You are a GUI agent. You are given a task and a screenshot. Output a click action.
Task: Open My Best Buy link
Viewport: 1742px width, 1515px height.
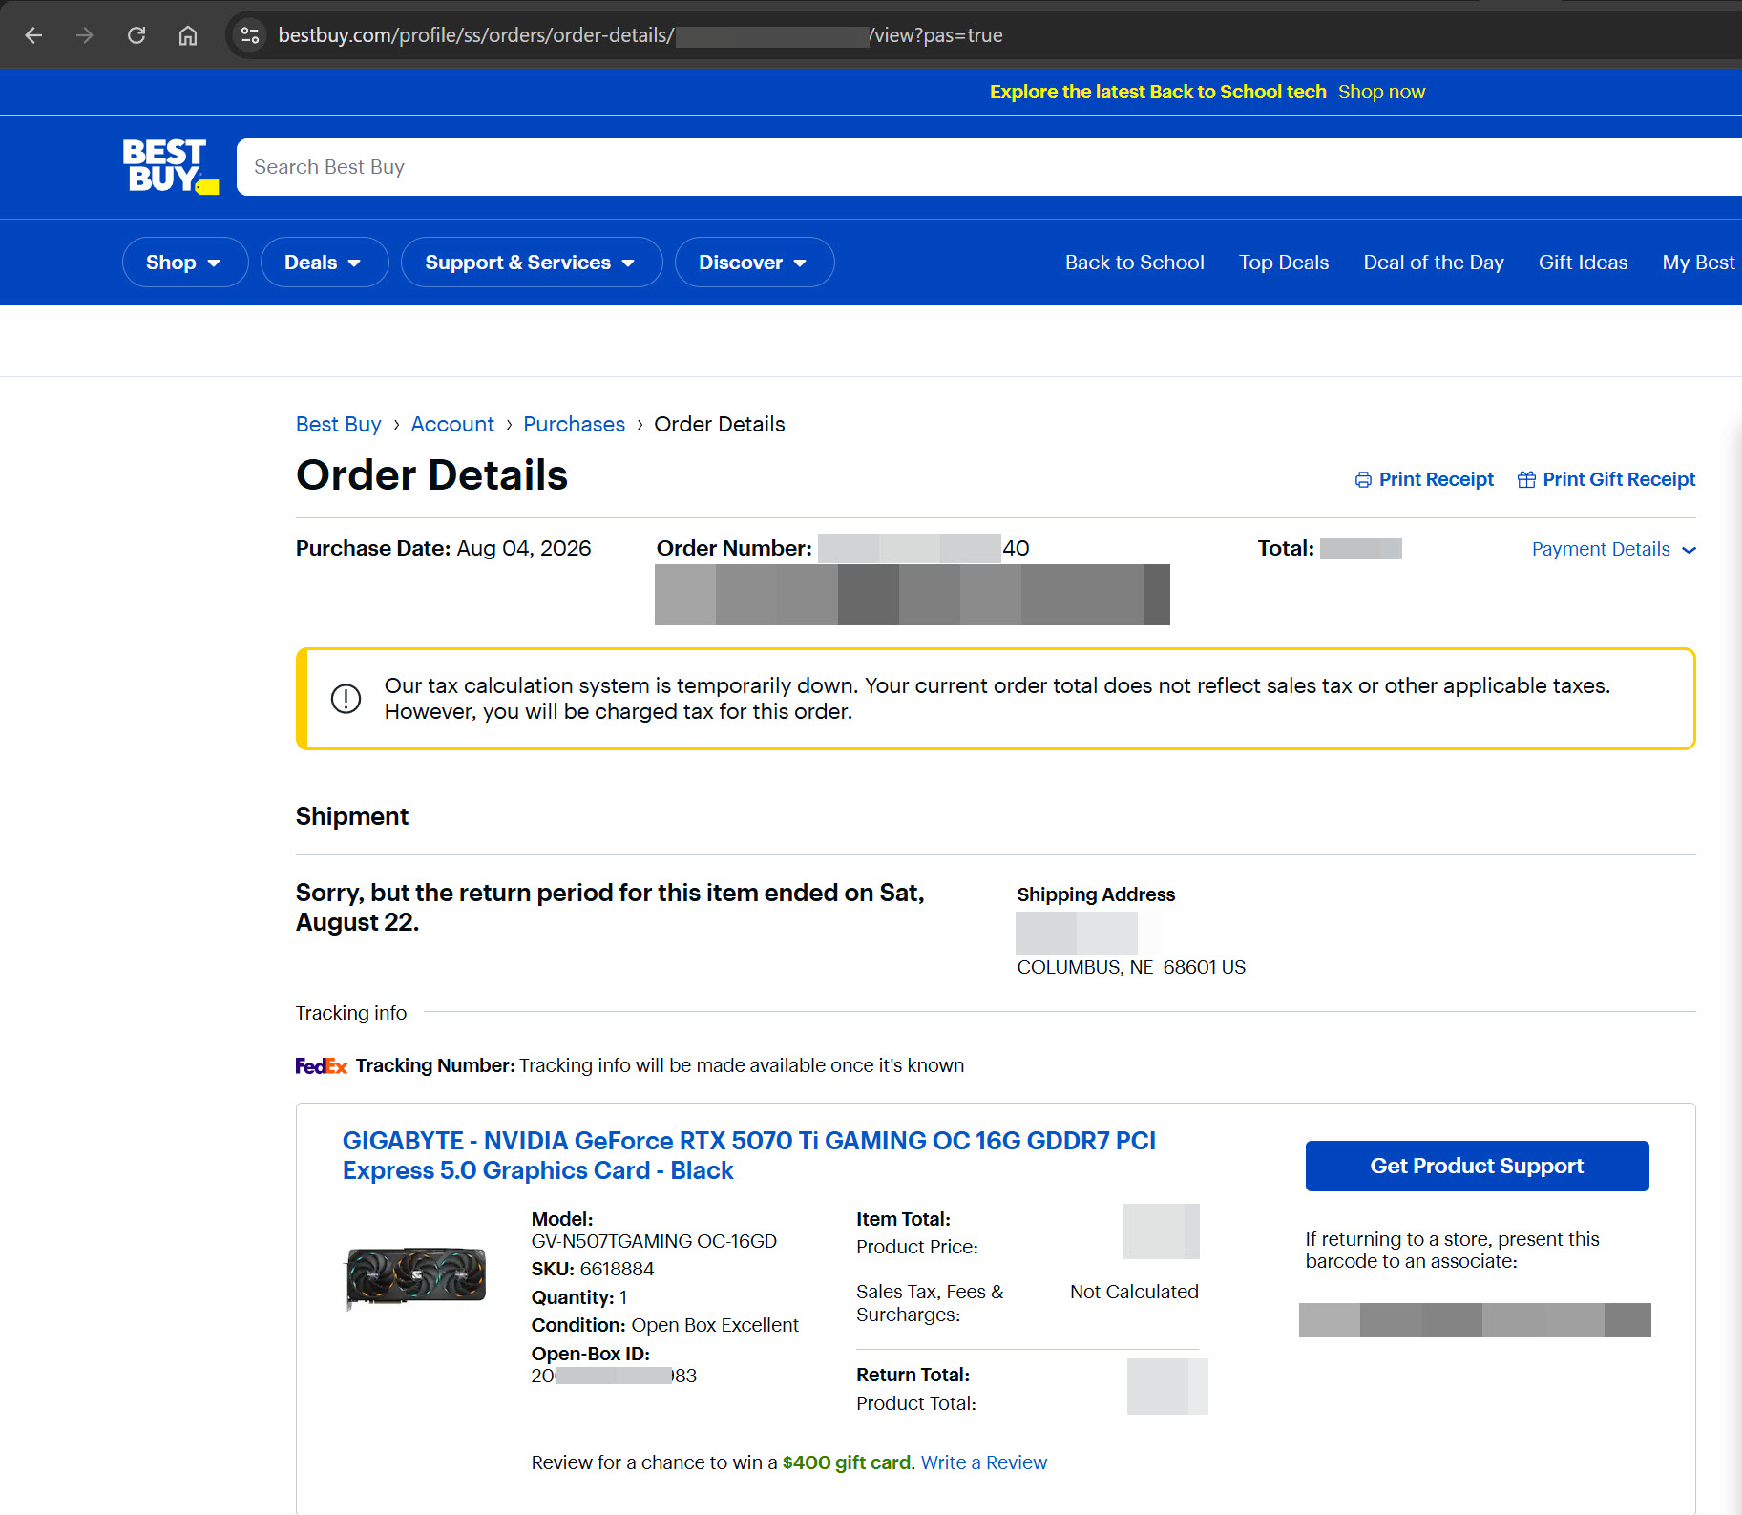point(1701,263)
